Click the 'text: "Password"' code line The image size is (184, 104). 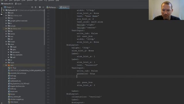pos(87,65)
